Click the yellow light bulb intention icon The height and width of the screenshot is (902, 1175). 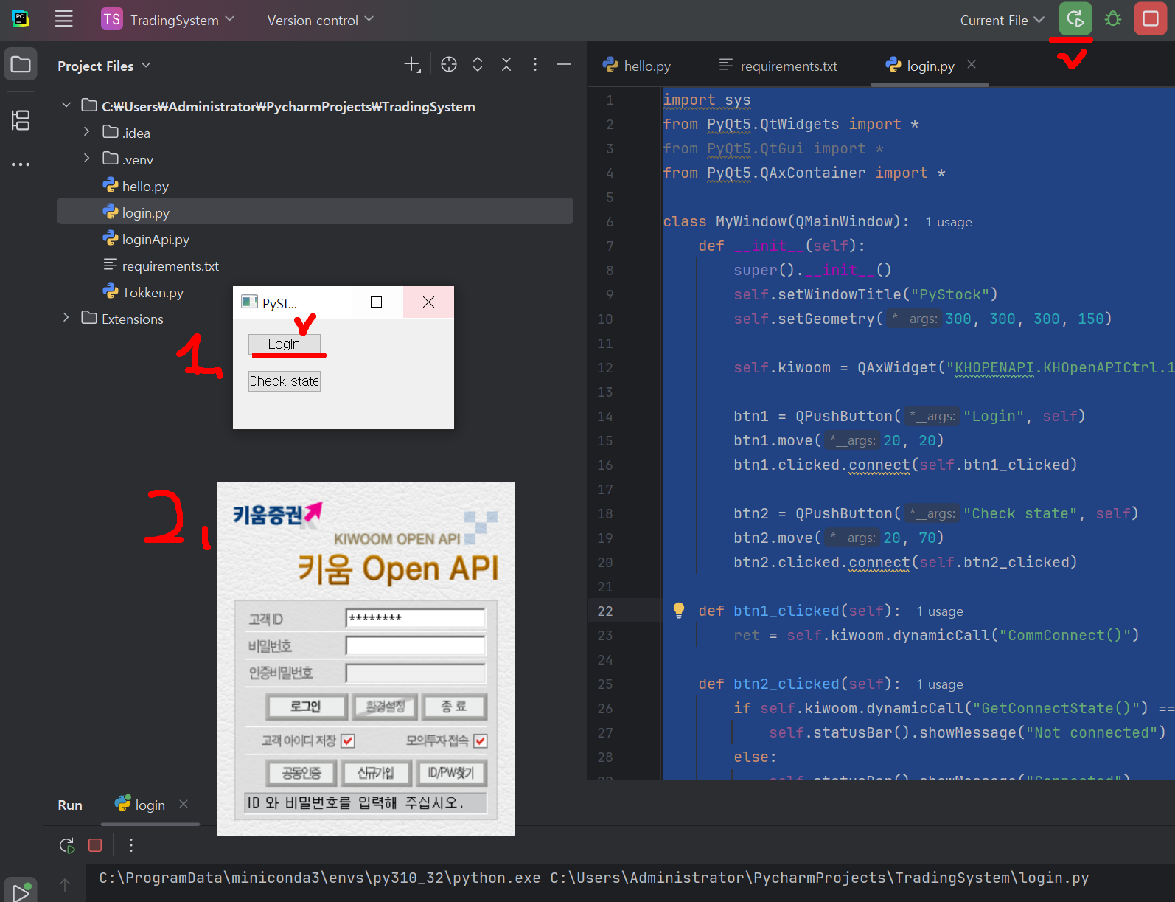pyautogui.click(x=679, y=610)
